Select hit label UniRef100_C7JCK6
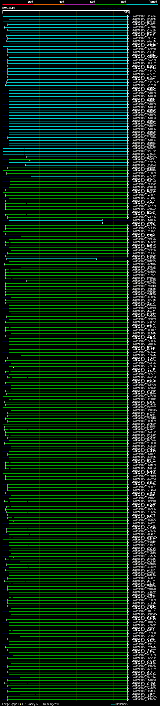 tap(143, 247)
